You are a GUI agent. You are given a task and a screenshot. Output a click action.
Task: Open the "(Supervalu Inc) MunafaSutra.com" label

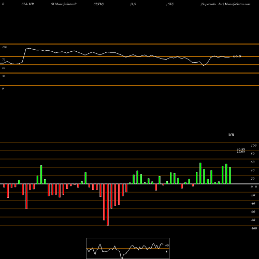click(x=225, y=4)
